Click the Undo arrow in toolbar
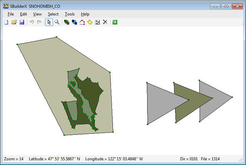246x165 pixels. click(32, 22)
